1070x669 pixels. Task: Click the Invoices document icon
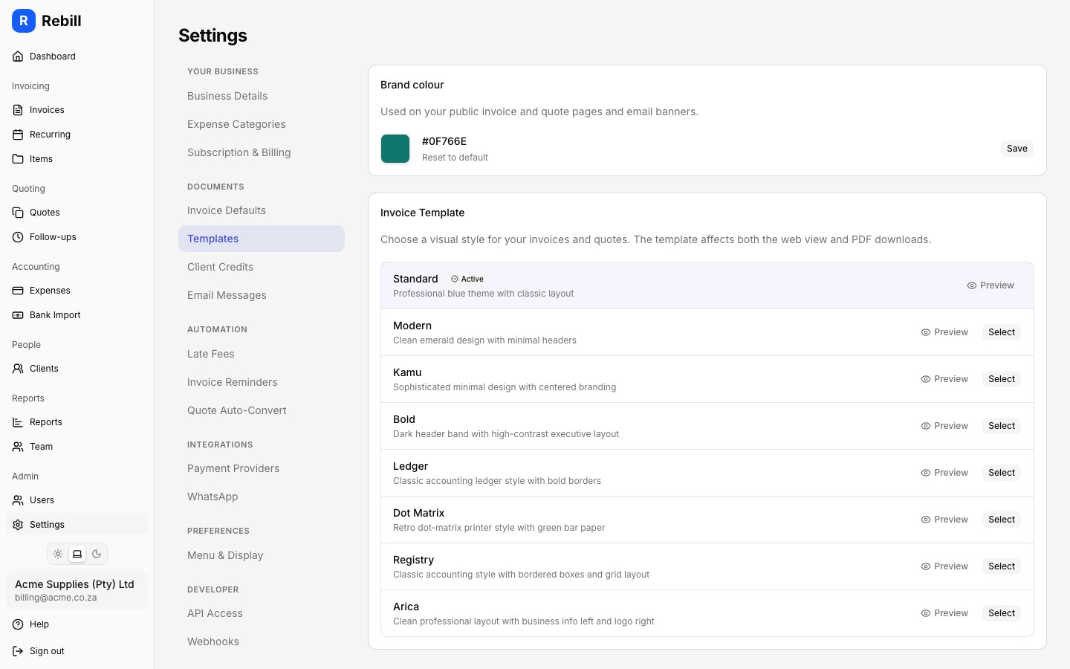(18, 110)
